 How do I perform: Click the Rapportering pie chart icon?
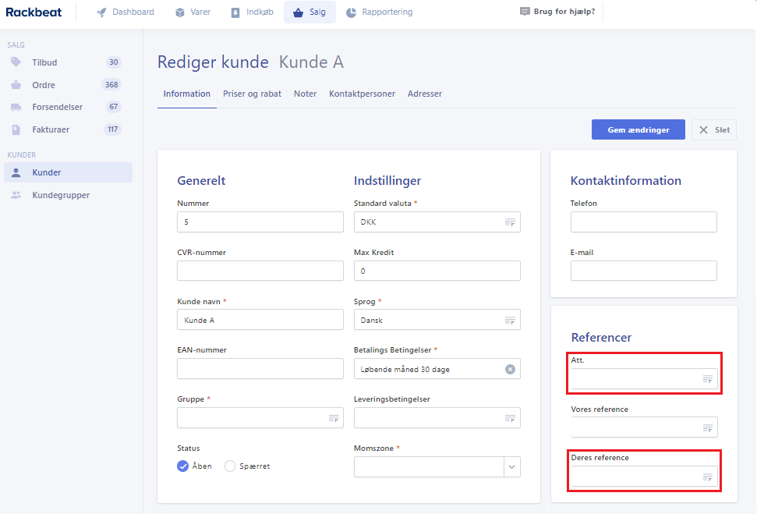tap(351, 12)
